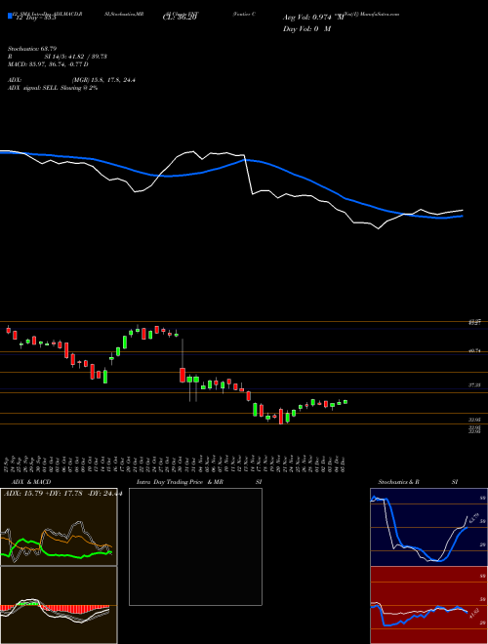Select the "Stochastics: 63.79" reading
The height and width of the screenshot is (644, 488).
tap(31, 49)
